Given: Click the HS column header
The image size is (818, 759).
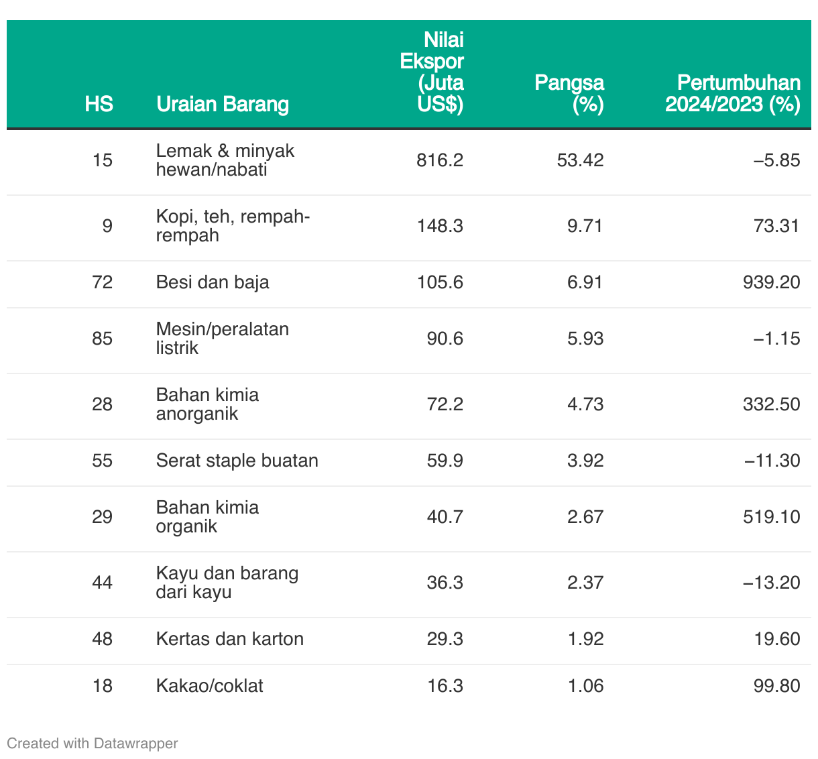Looking at the screenshot, I should [99, 104].
